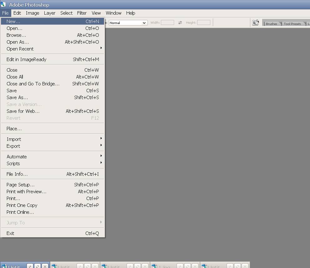Close the File menu via its menu bar item
310x268 pixels.
click(x=5, y=13)
